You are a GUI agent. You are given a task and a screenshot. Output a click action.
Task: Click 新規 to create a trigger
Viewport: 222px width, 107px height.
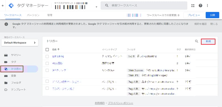tap(208, 41)
